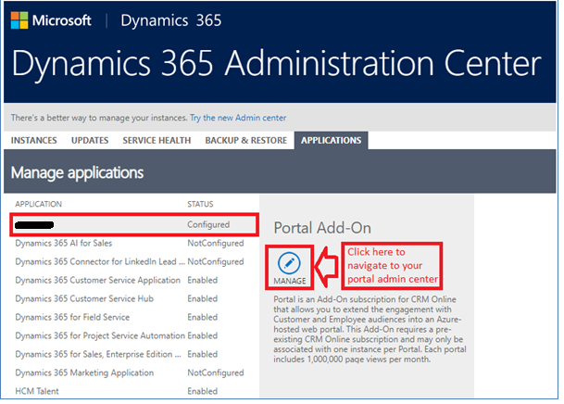The image size is (564, 404).
Task: Click the Dynamics 365 header text
Action: [x=170, y=20]
